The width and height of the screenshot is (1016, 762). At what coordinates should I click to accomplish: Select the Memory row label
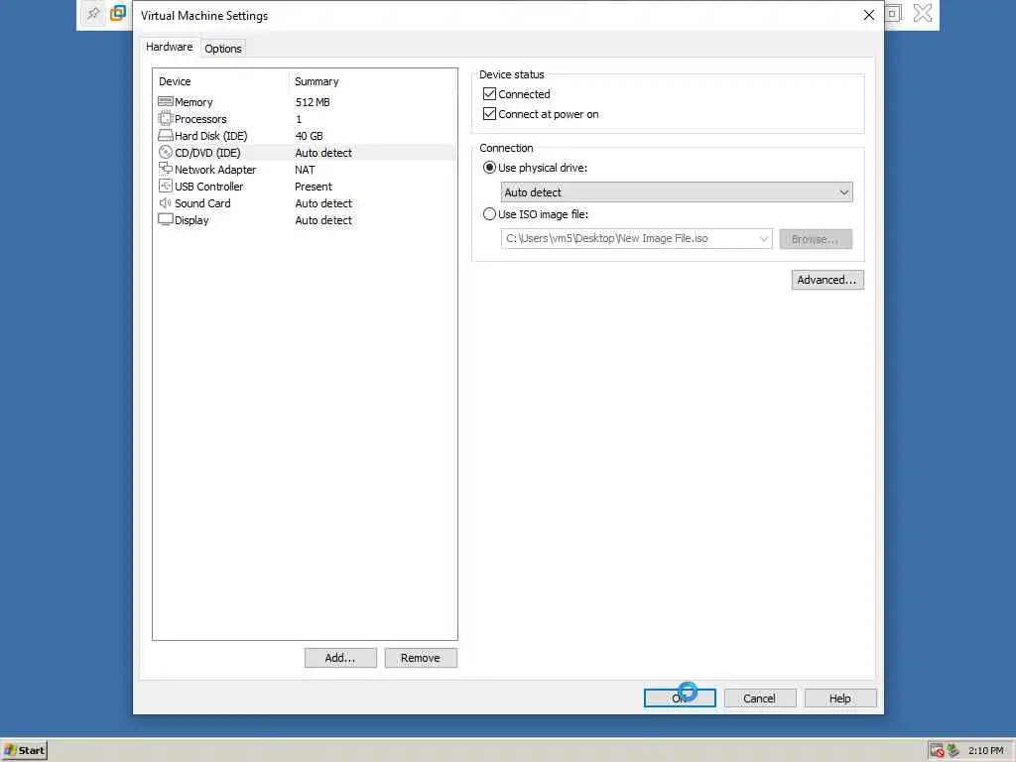[193, 102]
